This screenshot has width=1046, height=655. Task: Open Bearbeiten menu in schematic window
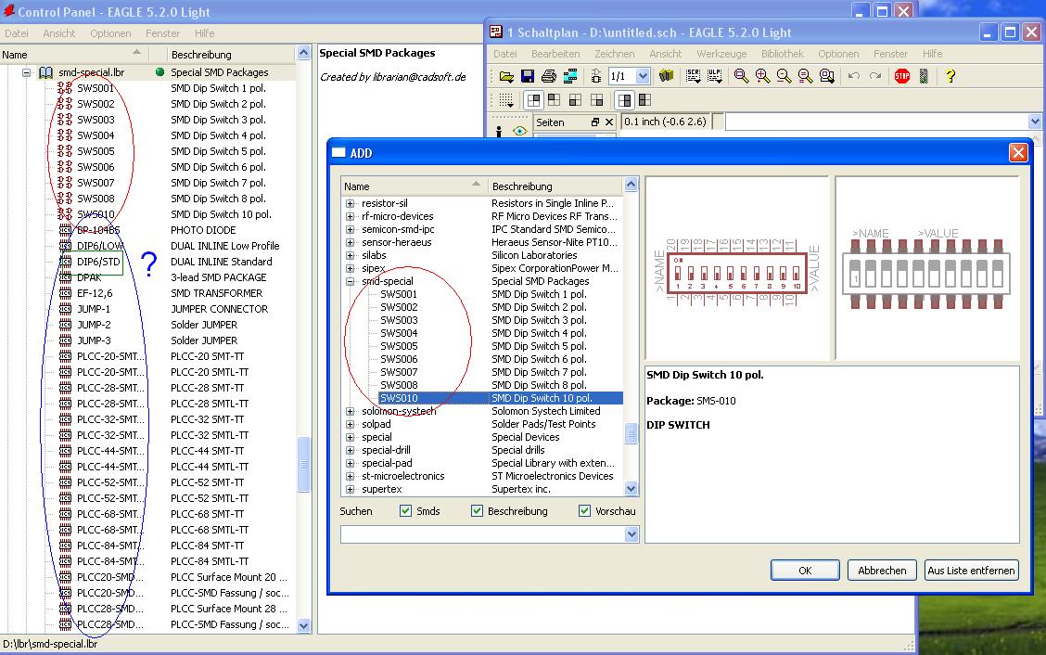click(555, 54)
